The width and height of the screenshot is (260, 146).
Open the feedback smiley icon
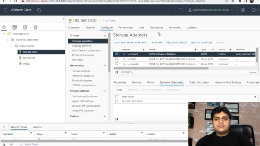point(243,10)
